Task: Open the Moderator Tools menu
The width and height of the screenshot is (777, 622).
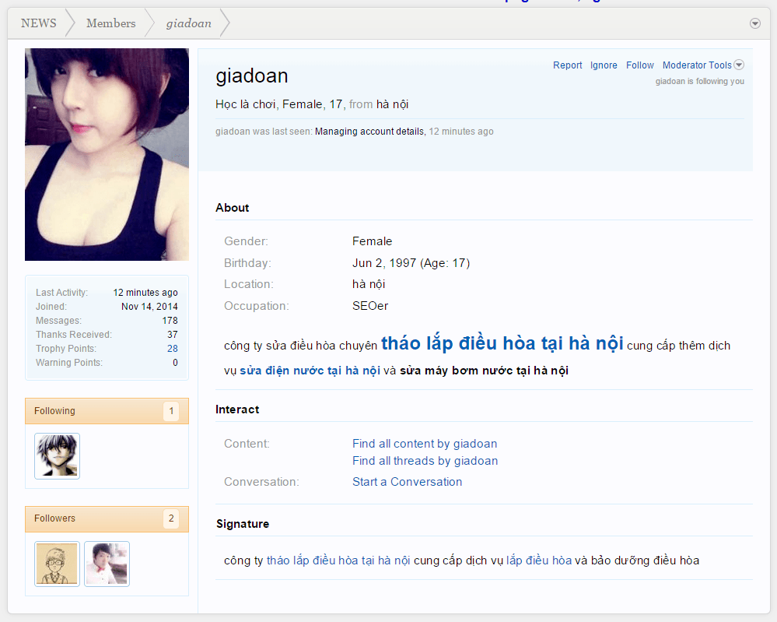Action: tap(697, 65)
